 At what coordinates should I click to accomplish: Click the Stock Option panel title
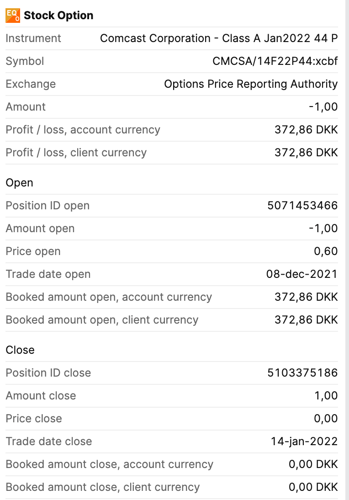pos(58,16)
